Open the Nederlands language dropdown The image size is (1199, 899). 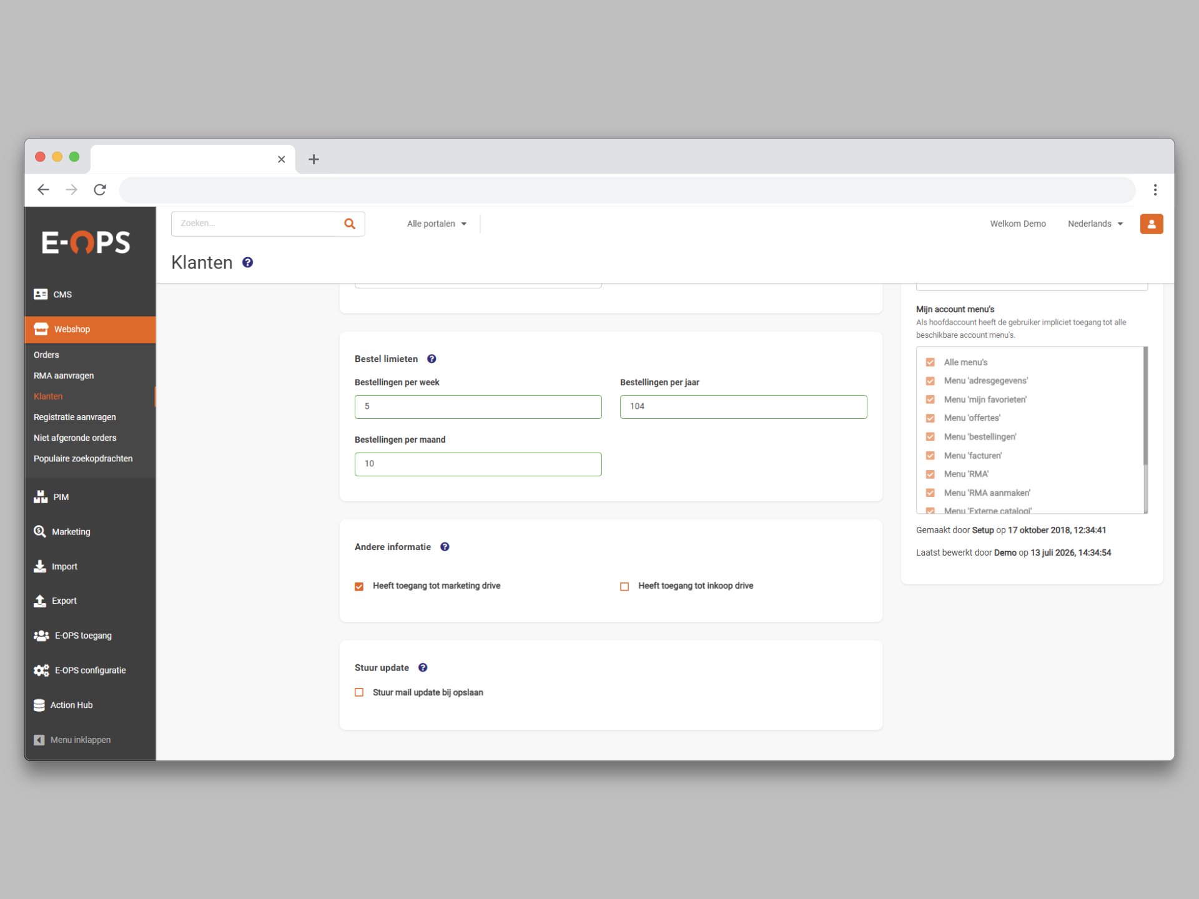(1095, 224)
